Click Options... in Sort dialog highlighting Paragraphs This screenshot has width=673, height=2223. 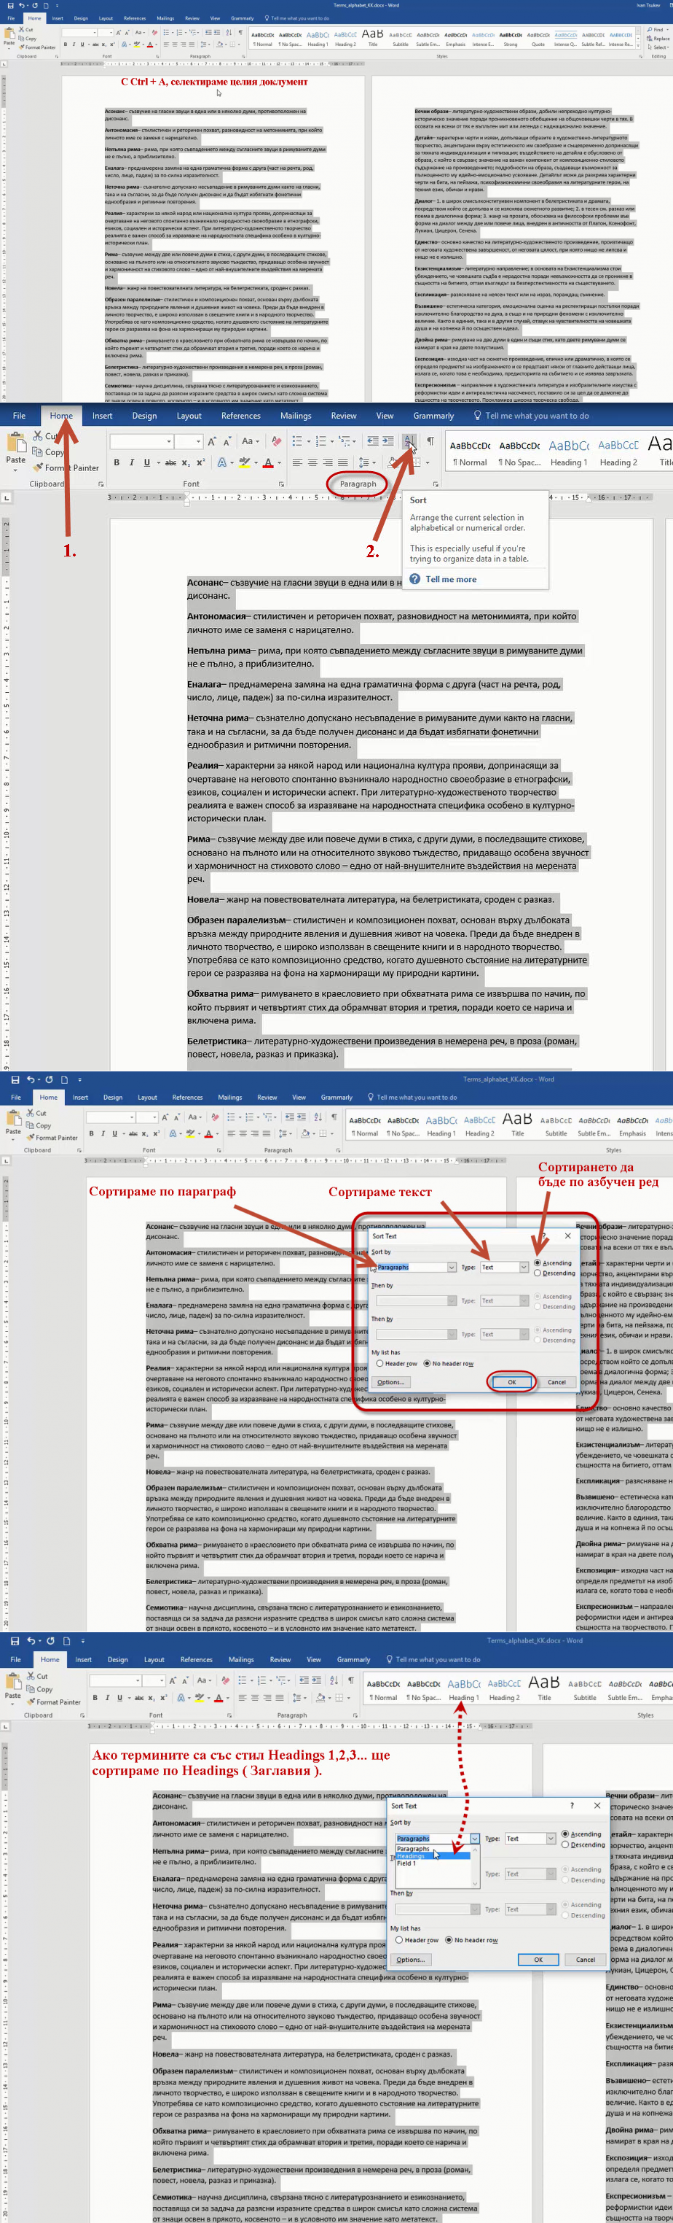click(x=390, y=1381)
